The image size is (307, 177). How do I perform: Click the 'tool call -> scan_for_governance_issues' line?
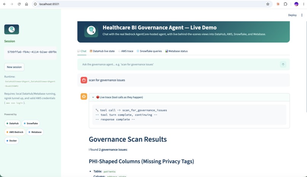(131, 110)
